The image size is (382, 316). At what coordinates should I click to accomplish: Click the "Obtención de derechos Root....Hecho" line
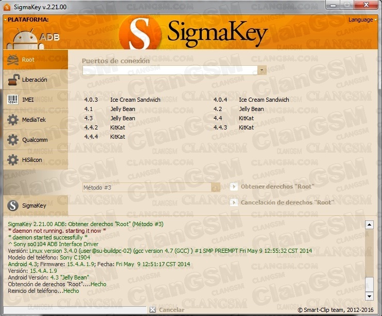57,284
